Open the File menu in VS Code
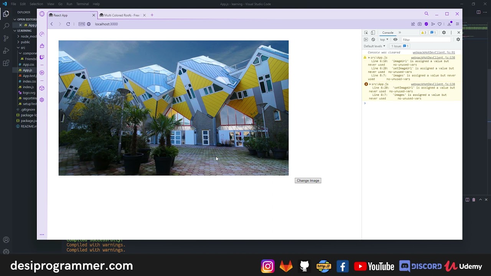491x276 pixels. [x=13, y=4]
